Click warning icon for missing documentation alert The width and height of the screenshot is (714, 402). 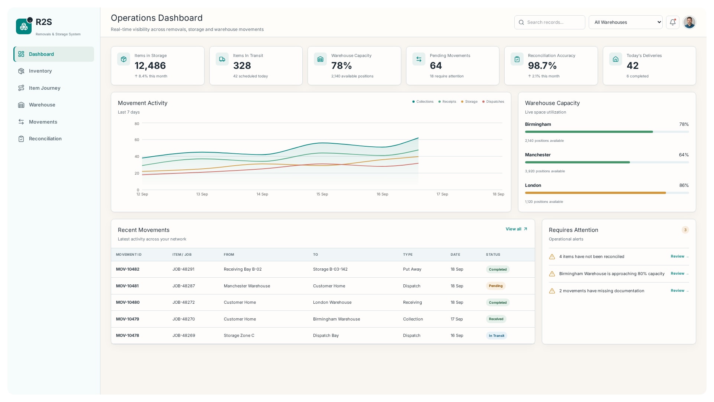pos(552,291)
